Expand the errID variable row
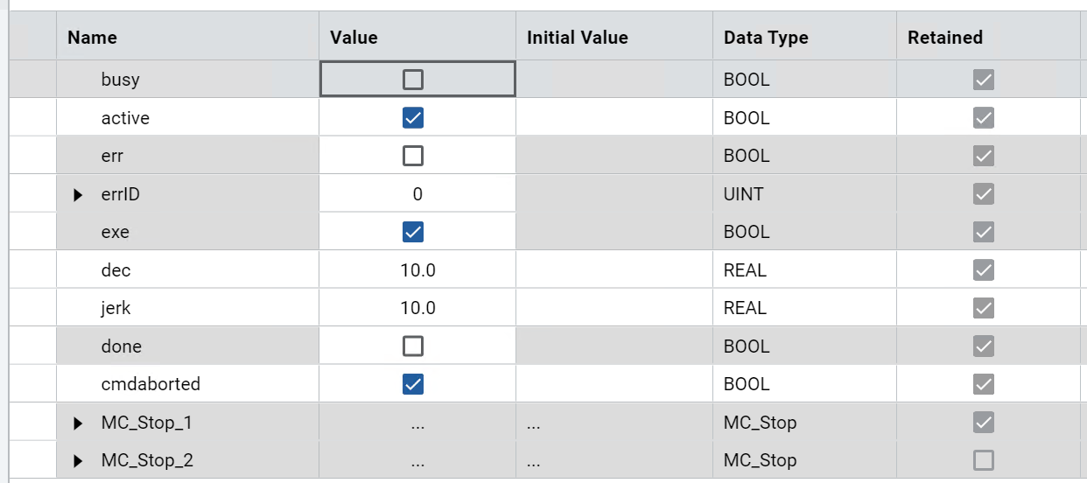Viewport: 1087px width, 483px height. [x=79, y=194]
